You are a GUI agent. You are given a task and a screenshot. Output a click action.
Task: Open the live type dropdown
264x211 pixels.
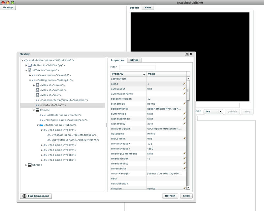coord(213,111)
